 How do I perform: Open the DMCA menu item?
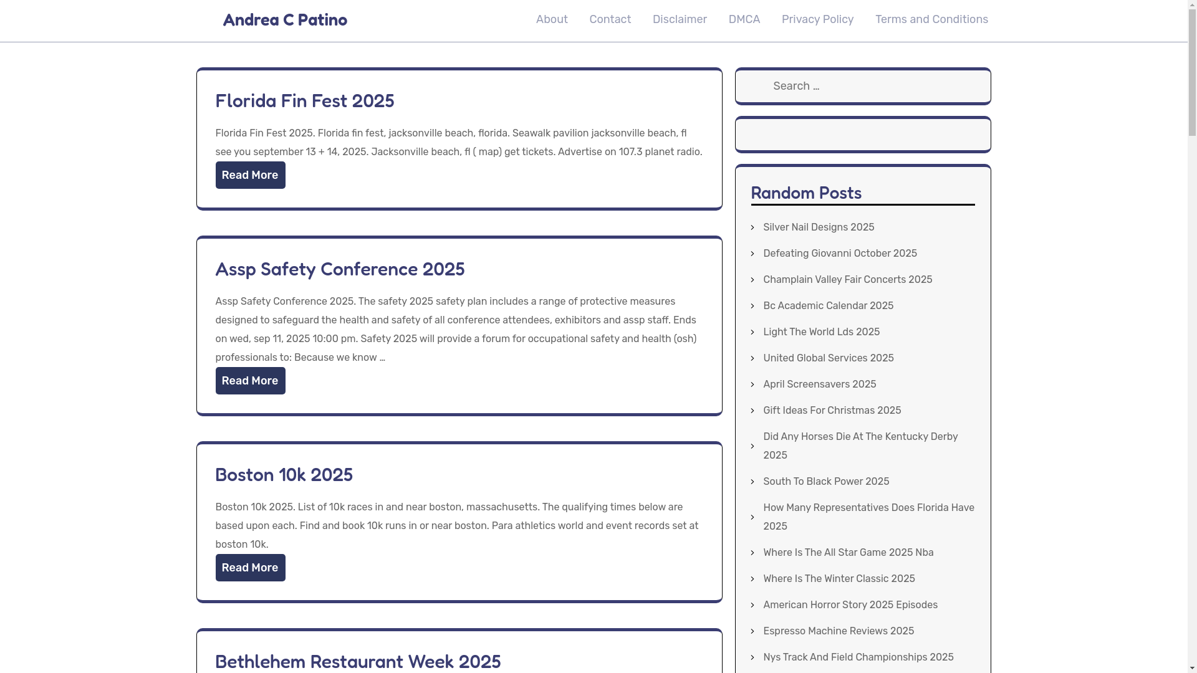[744, 19]
